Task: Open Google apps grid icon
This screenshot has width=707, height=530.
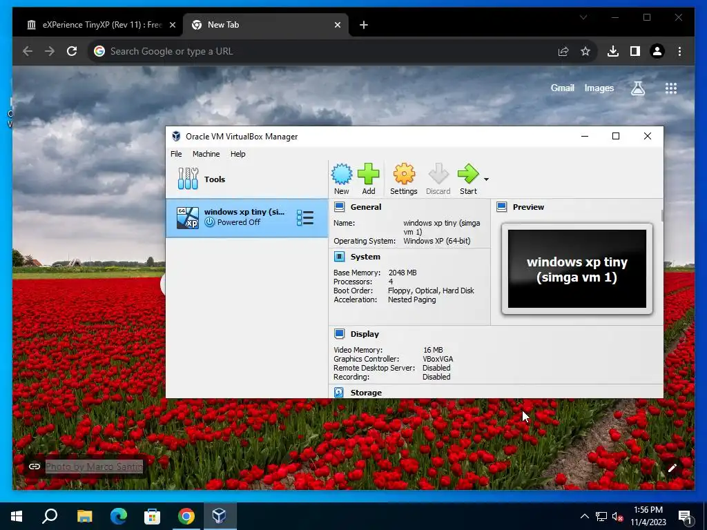Action: click(671, 88)
